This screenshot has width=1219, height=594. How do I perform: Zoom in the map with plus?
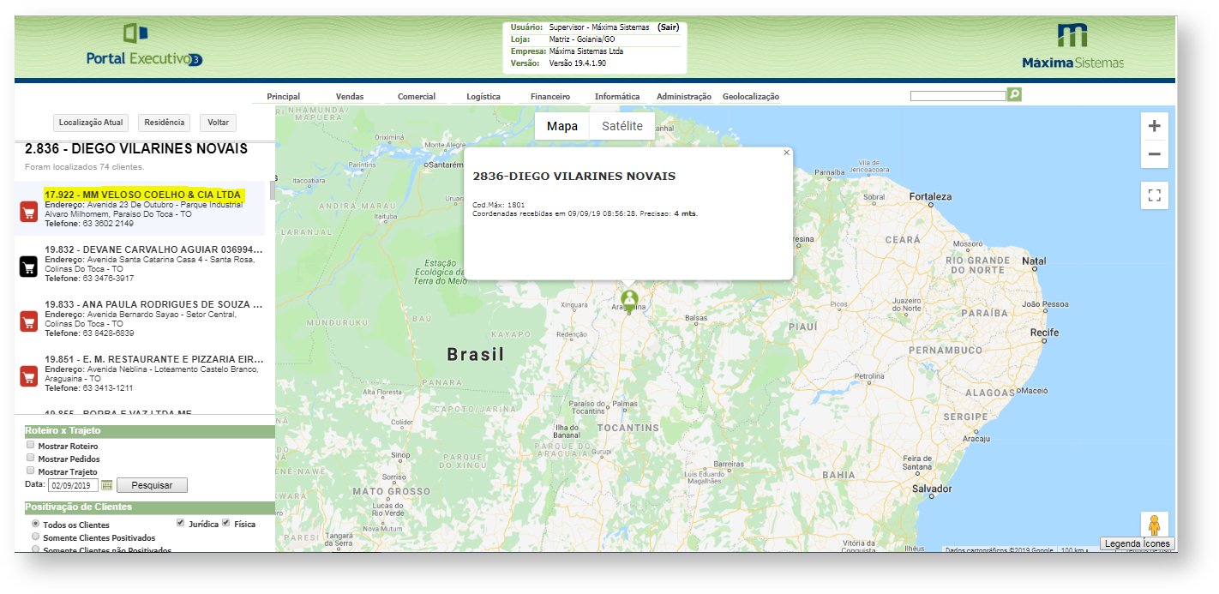point(1154,126)
